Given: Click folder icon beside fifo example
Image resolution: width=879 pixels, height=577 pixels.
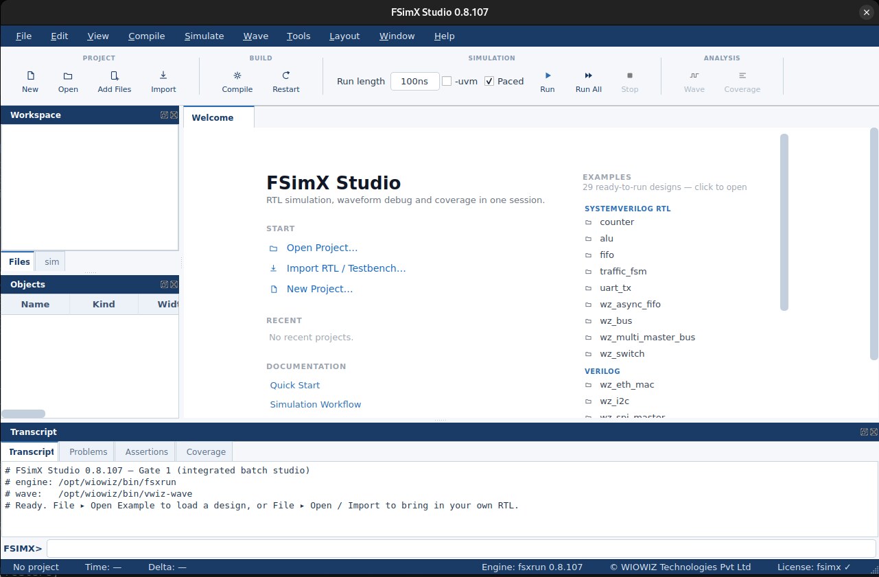Looking at the screenshot, I should tap(588, 255).
